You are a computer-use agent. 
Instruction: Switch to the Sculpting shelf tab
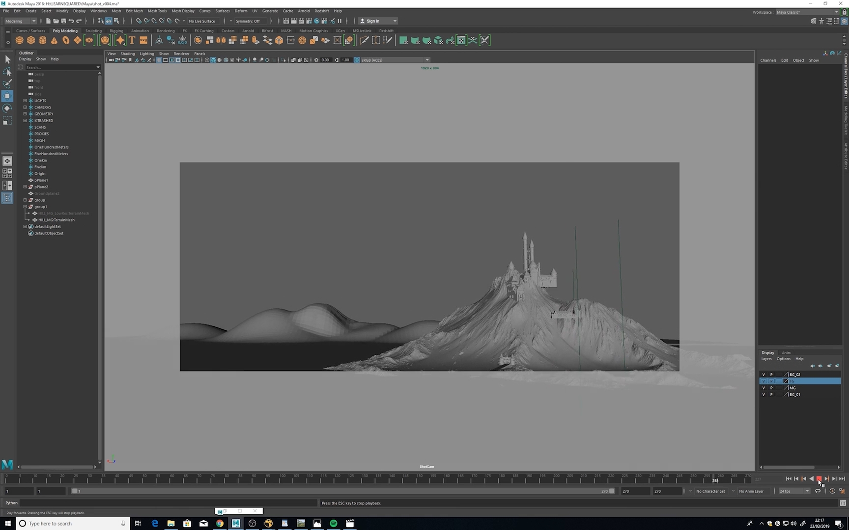pyautogui.click(x=93, y=30)
